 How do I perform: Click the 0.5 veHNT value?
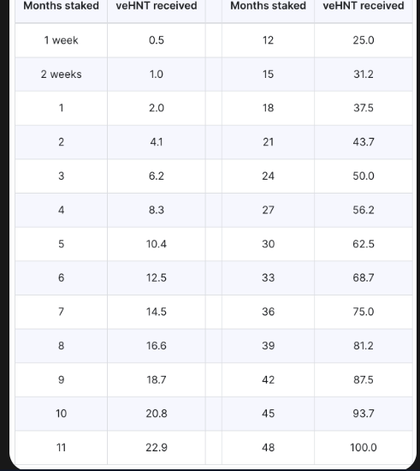157,40
